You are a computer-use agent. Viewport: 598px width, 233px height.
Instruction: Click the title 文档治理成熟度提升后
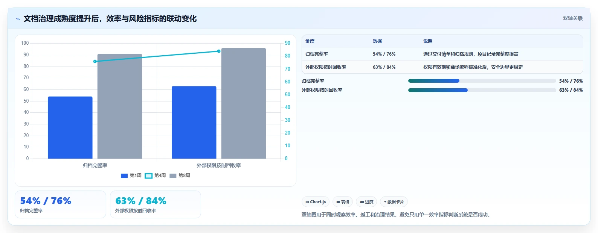(110, 19)
